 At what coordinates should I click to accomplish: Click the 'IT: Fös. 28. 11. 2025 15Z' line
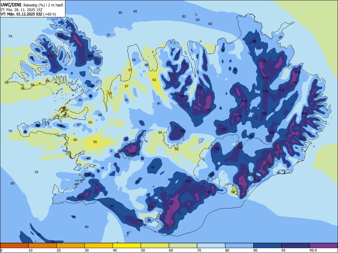coord(22,10)
